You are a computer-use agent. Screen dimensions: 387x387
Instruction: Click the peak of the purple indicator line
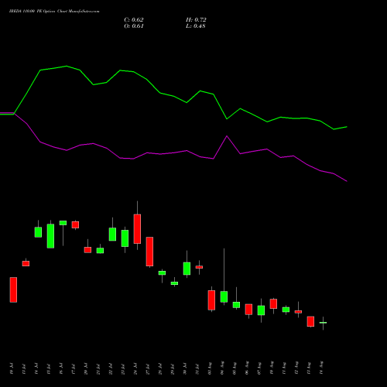[x=227, y=136]
